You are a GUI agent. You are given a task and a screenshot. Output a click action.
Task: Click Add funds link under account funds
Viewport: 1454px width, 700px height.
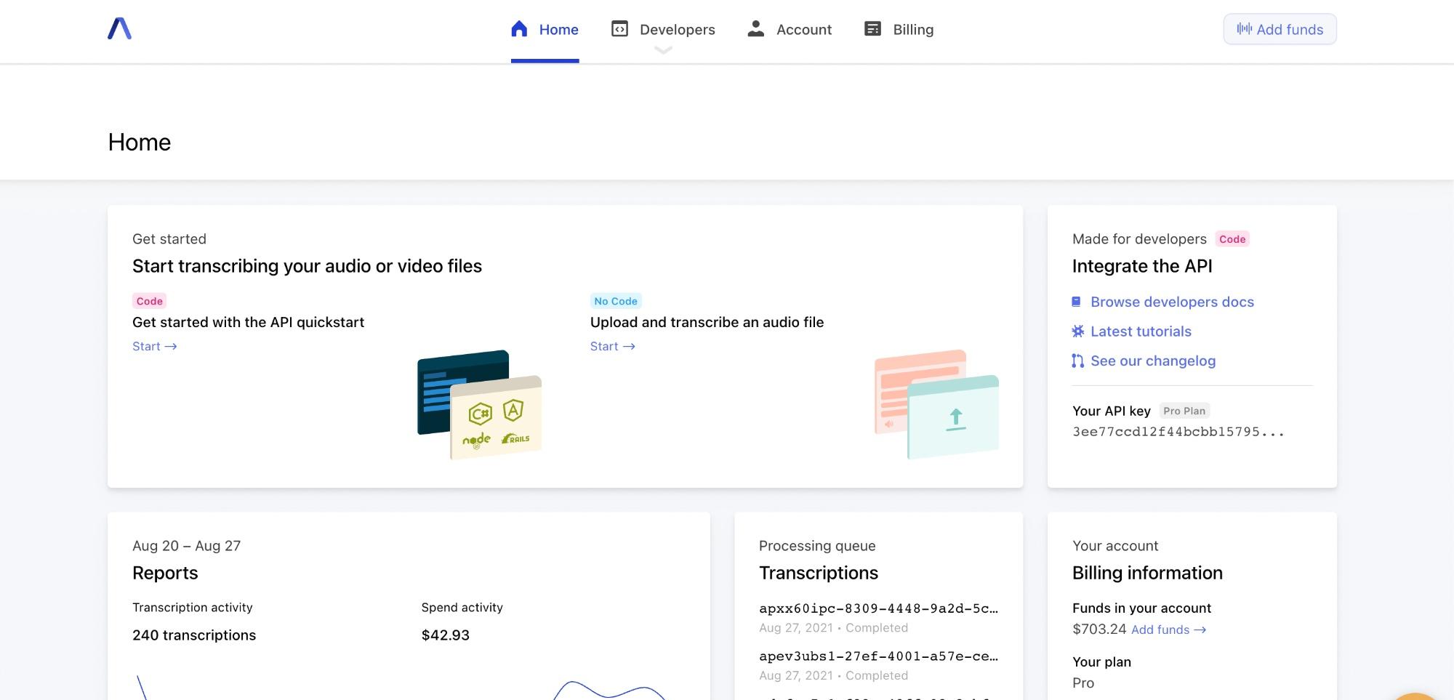point(1168,630)
